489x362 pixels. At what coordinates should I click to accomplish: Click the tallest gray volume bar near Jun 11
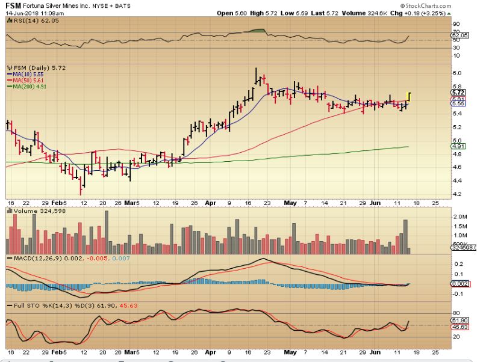[405, 237]
